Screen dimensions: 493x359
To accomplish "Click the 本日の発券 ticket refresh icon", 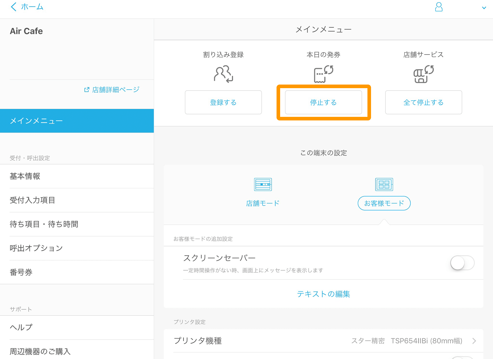I will [x=324, y=74].
